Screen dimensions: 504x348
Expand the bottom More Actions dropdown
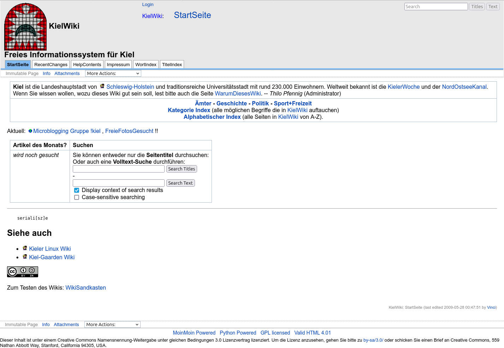[112, 325]
